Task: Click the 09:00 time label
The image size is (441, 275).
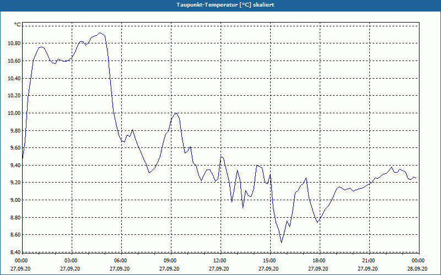Action: click(x=171, y=261)
